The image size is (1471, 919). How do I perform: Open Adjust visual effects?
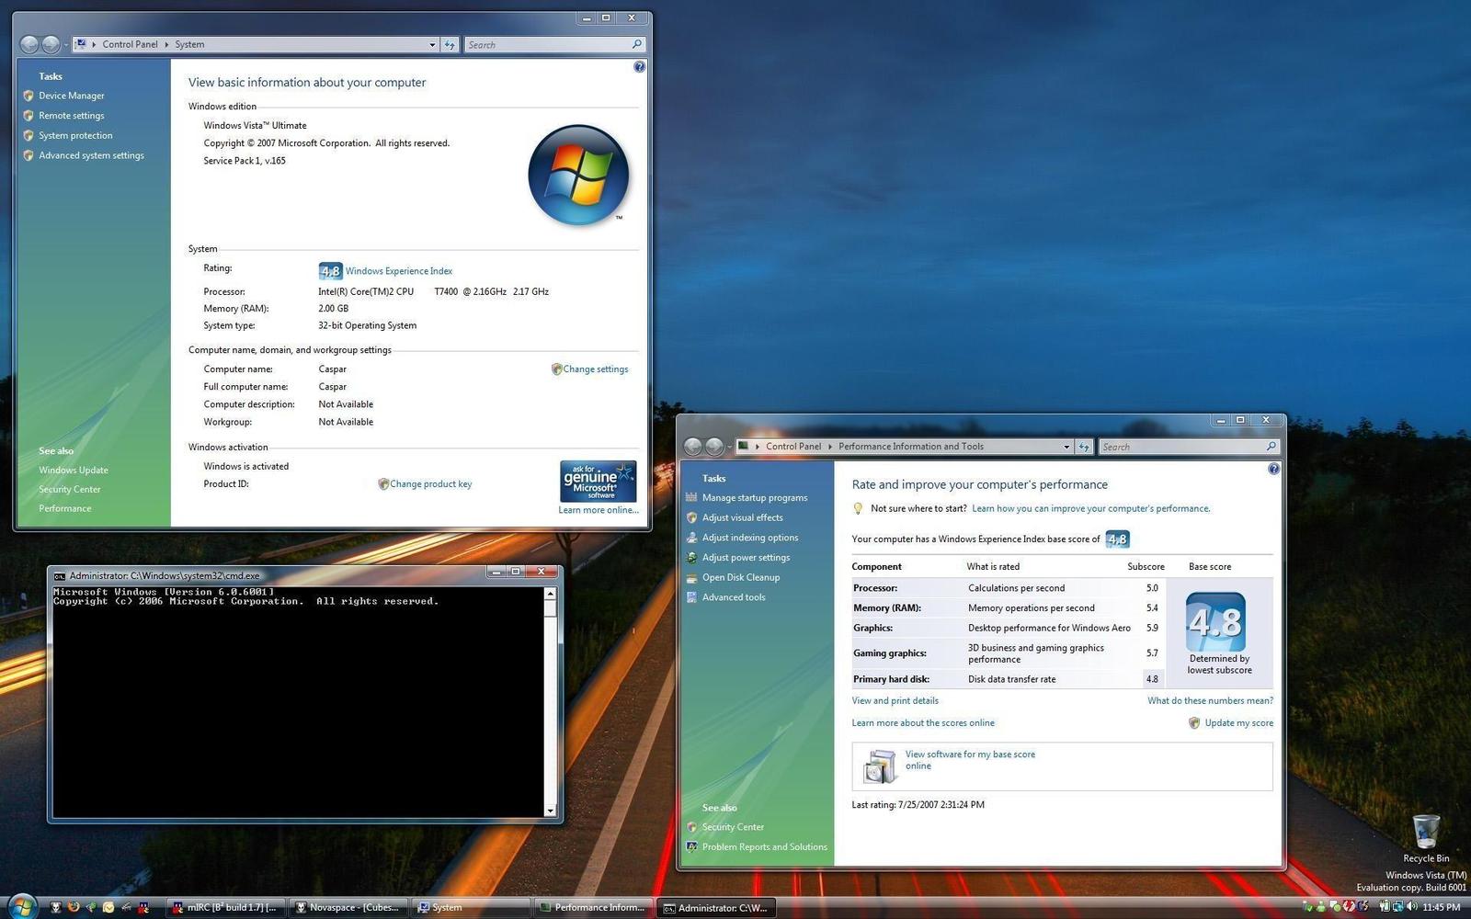(x=742, y=517)
